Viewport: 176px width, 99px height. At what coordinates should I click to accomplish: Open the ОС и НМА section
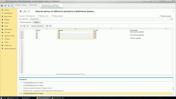click(x=7, y=32)
